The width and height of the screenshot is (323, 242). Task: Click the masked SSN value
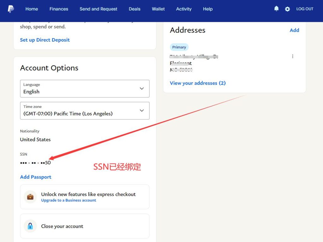(35, 162)
